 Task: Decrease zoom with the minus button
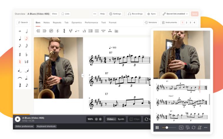click(x=96, y=119)
